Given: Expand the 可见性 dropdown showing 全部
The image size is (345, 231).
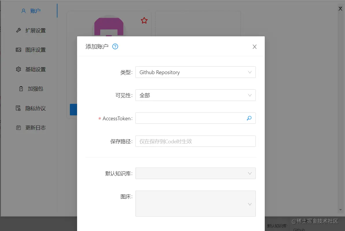Looking at the screenshot, I should pyautogui.click(x=195, y=95).
